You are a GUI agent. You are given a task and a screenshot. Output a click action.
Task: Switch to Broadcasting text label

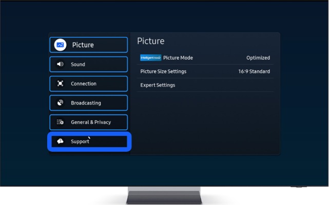(86, 103)
